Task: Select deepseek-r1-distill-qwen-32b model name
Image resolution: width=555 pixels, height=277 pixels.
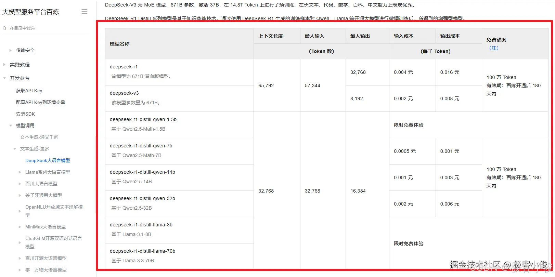Action: click(142, 198)
